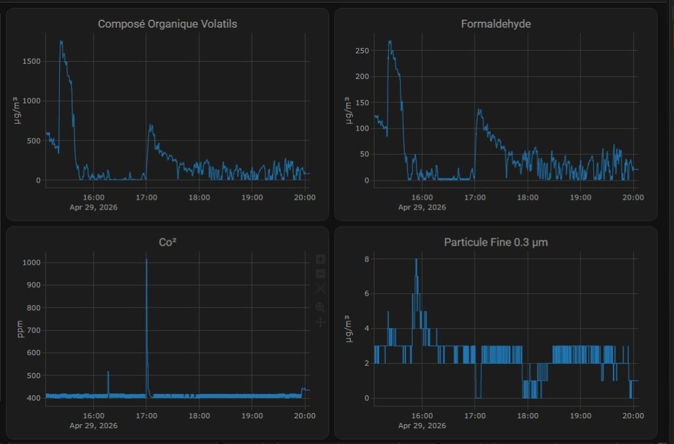Click the zoom in icon on Co² chart
674x444 pixels.
tap(321, 259)
